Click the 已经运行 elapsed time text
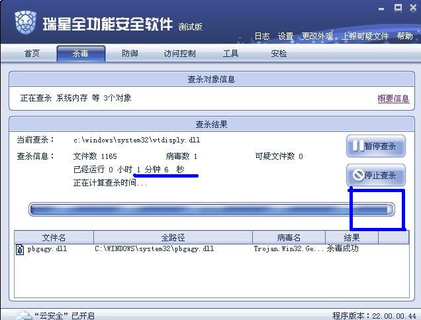 coord(129,170)
